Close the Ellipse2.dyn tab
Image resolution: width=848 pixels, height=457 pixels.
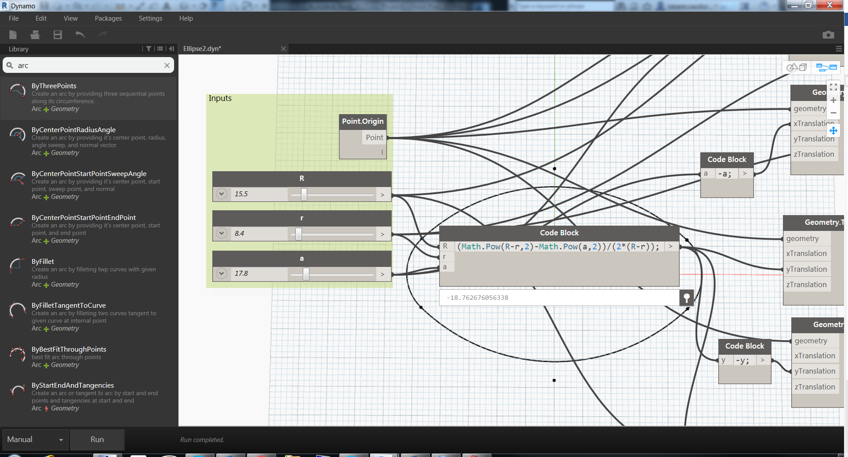284,49
